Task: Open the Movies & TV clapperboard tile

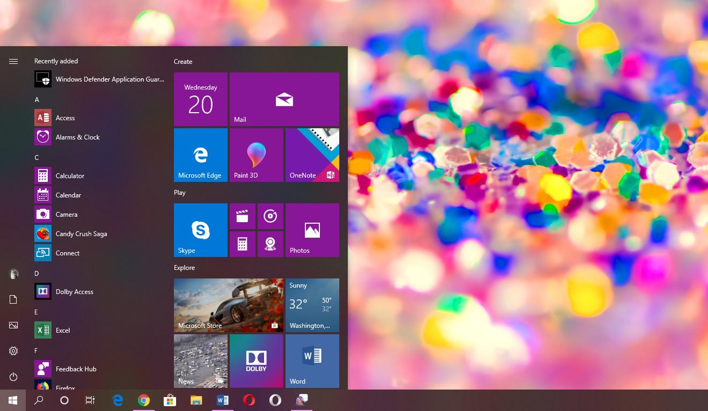Action: tap(243, 216)
